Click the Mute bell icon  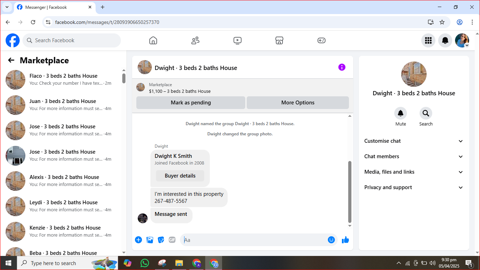point(401,113)
